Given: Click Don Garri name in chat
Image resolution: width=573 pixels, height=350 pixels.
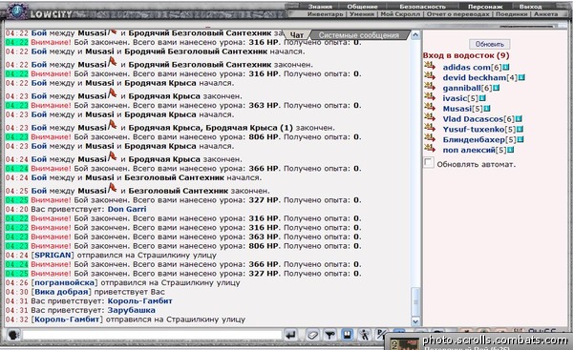Looking at the screenshot, I should [x=127, y=209].
